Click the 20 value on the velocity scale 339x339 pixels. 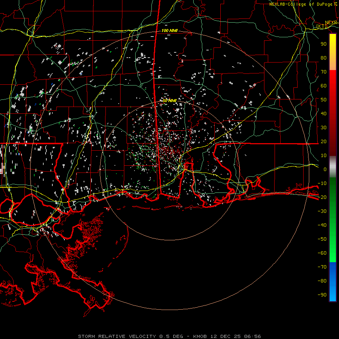(324, 141)
